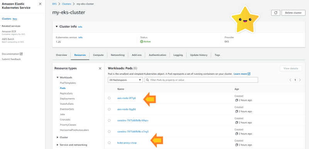This screenshot has height=149, width=309.
Task: Open the Networking tab
Action: (118, 55)
